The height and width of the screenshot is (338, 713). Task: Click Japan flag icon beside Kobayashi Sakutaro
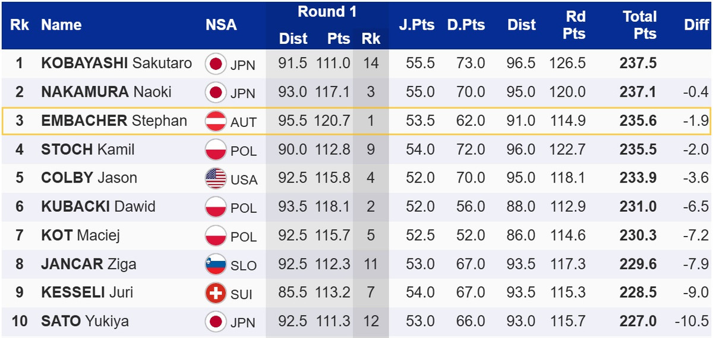(214, 64)
